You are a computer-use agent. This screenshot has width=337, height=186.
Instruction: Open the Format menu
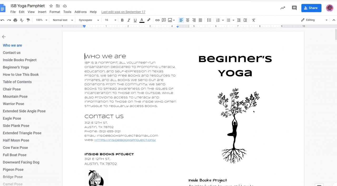pos(55,12)
